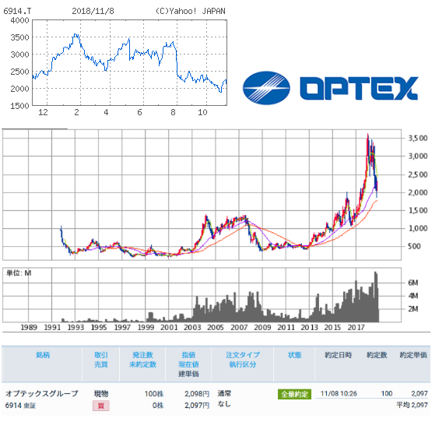
Task: Click the 6914.T ticker label
Action: 17,11
